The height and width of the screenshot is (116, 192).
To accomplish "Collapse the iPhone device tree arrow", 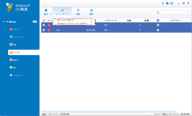I will tap(4, 22).
